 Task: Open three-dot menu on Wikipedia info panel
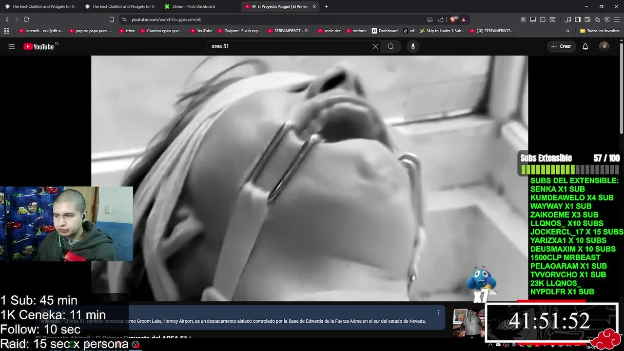coord(438,312)
